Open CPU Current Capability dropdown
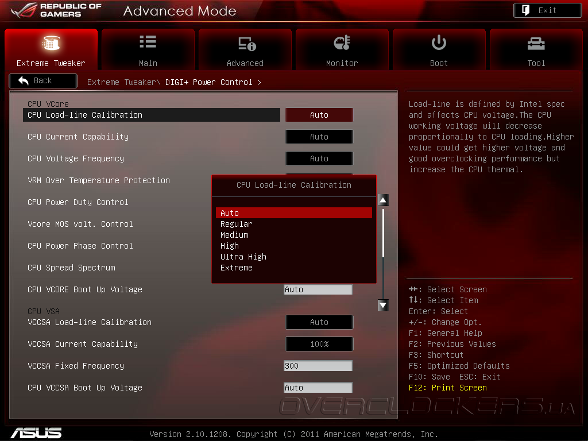 tap(319, 137)
